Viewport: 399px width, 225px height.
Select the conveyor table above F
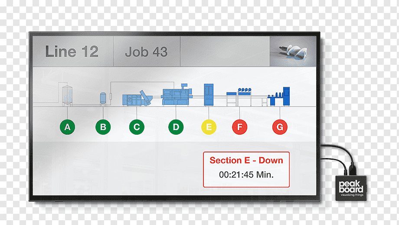(x=239, y=97)
